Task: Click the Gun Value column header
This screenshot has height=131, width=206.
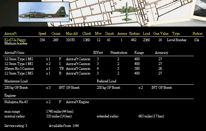Action: coord(161,34)
